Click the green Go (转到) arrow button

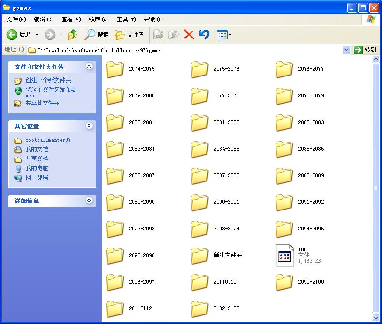pos(358,50)
